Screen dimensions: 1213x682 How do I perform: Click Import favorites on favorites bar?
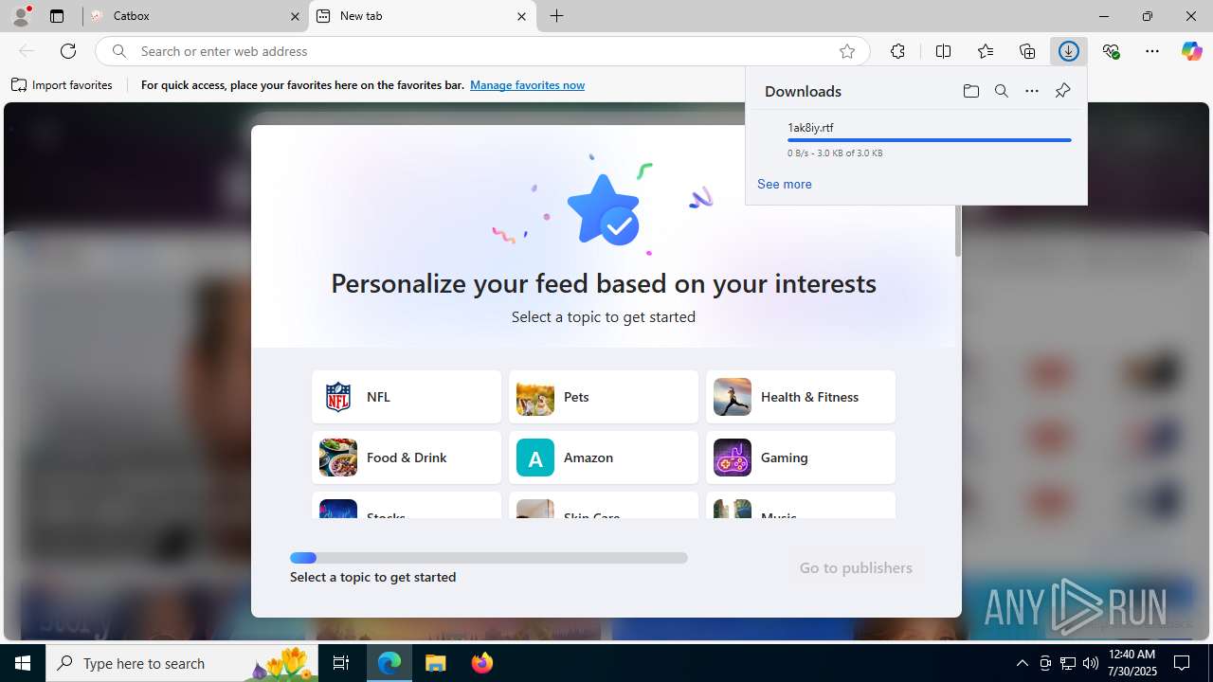63,85
